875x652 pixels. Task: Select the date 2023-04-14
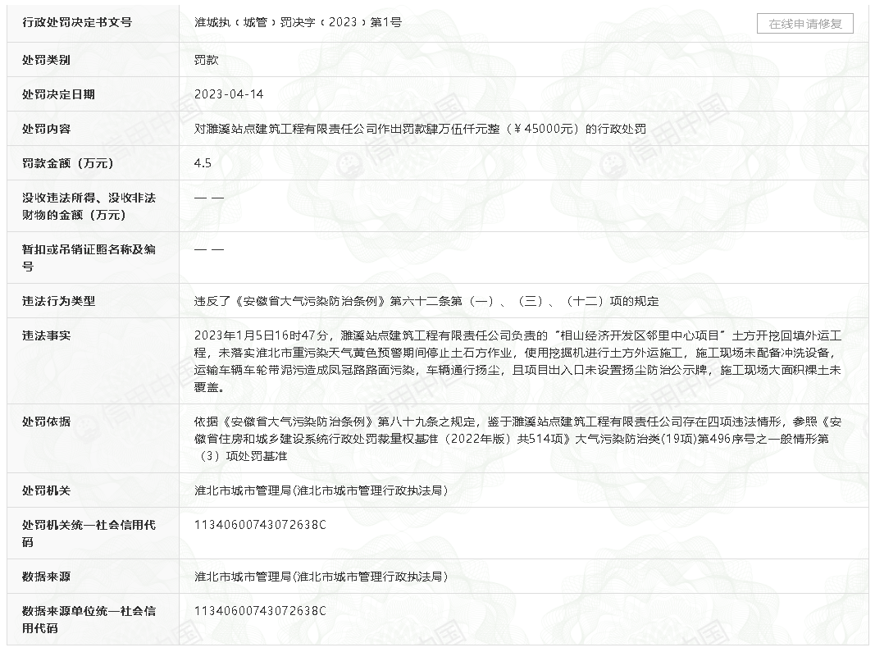[x=229, y=94]
